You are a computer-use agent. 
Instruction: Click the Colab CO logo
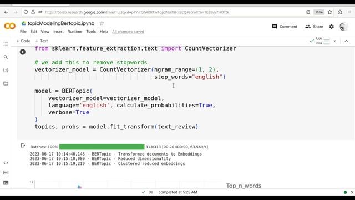click(x=10, y=26)
